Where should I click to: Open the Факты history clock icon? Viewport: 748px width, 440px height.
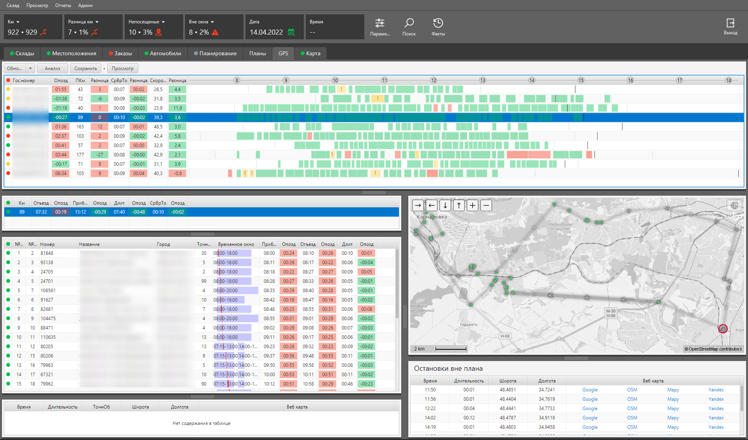pos(438,23)
